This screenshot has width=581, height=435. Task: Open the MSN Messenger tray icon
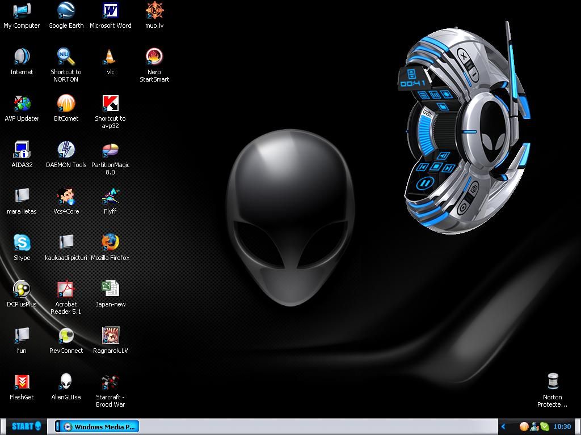534,427
